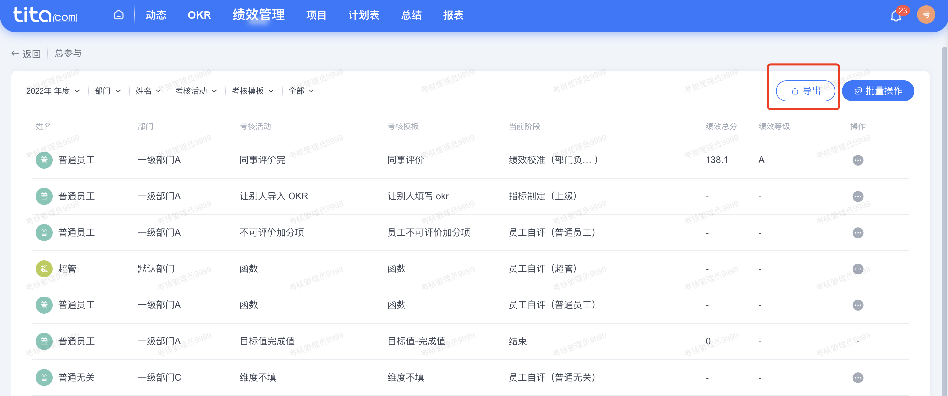Viewport: 948px width, 396px height.
Task: Click score 138.1 cell
Action: pos(716,160)
